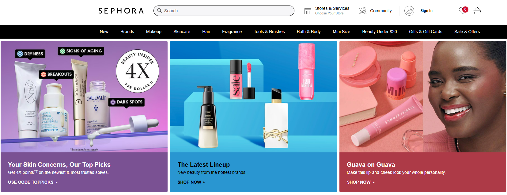Click the Breakouts concern tag

click(x=56, y=74)
